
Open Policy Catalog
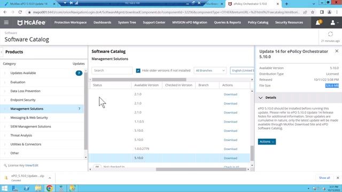pos(258,22)
